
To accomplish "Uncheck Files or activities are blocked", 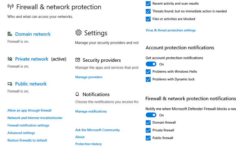I will (148, 19).
